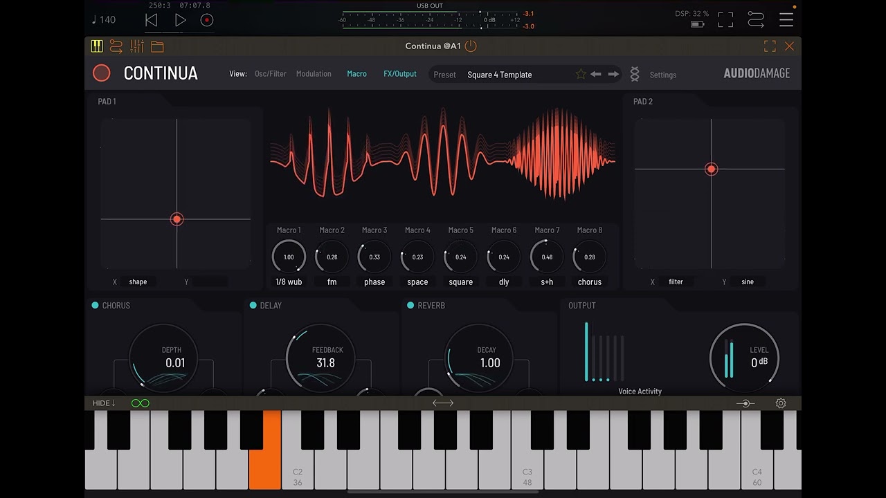Screen dimensions: 886x498
Task: Toggle host fullscreen brackets icon
Action: (725, 20)
